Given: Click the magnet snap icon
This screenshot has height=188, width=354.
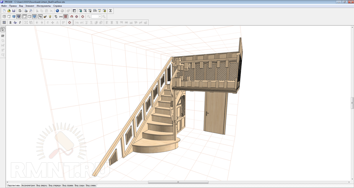Looking at the screenshot, I should (72, 17).
